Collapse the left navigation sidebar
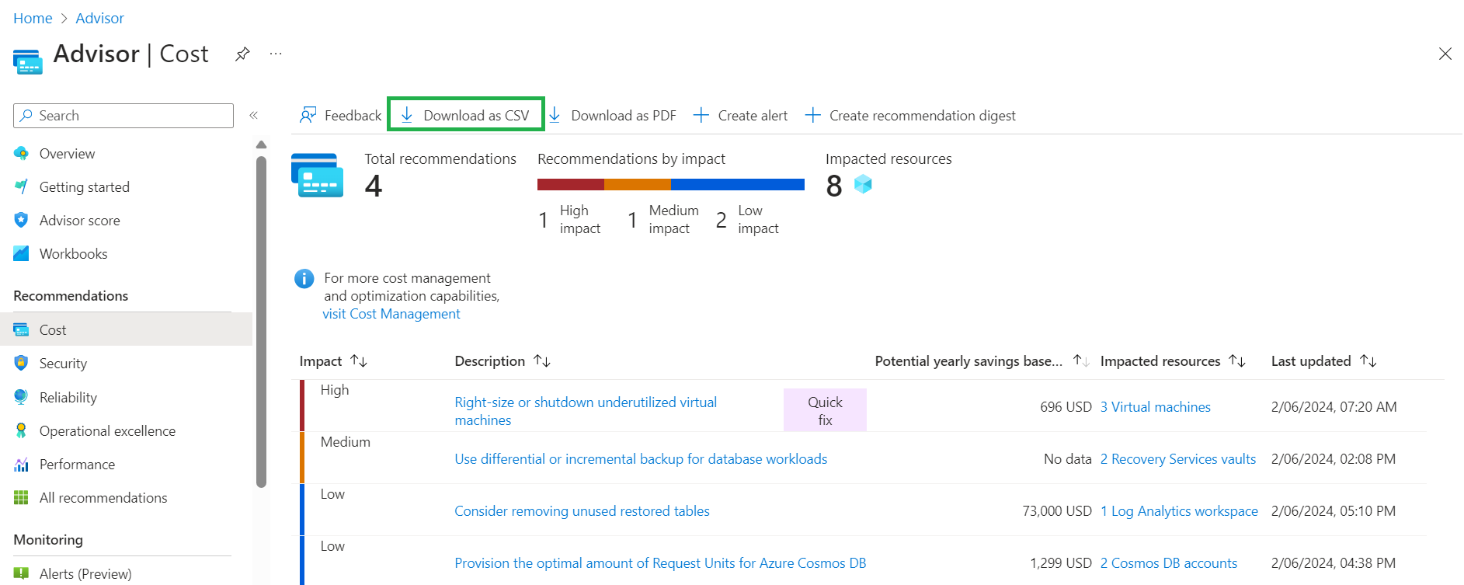 click(253, 116)
